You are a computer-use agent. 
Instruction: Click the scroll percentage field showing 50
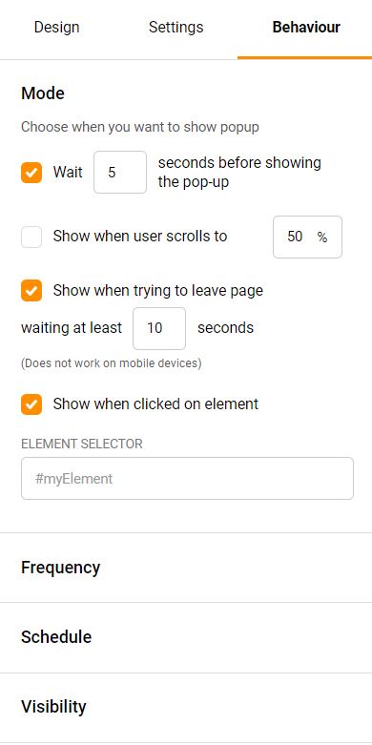tap(307, 238)
